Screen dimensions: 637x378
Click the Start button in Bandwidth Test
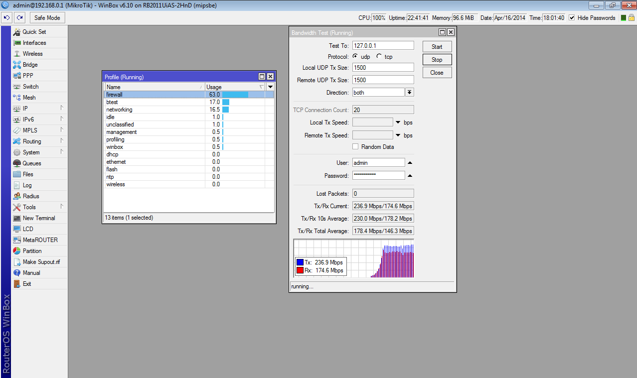[x=437, y=47]
